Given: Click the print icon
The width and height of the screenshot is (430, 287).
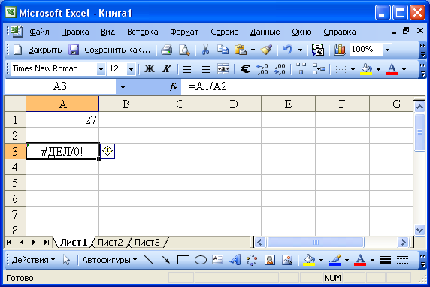Looking at the screenshot, I should [166, 50].
